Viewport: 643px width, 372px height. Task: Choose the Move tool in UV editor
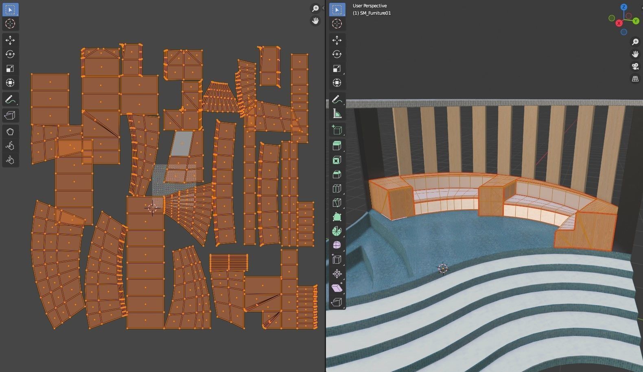(10, 40)
